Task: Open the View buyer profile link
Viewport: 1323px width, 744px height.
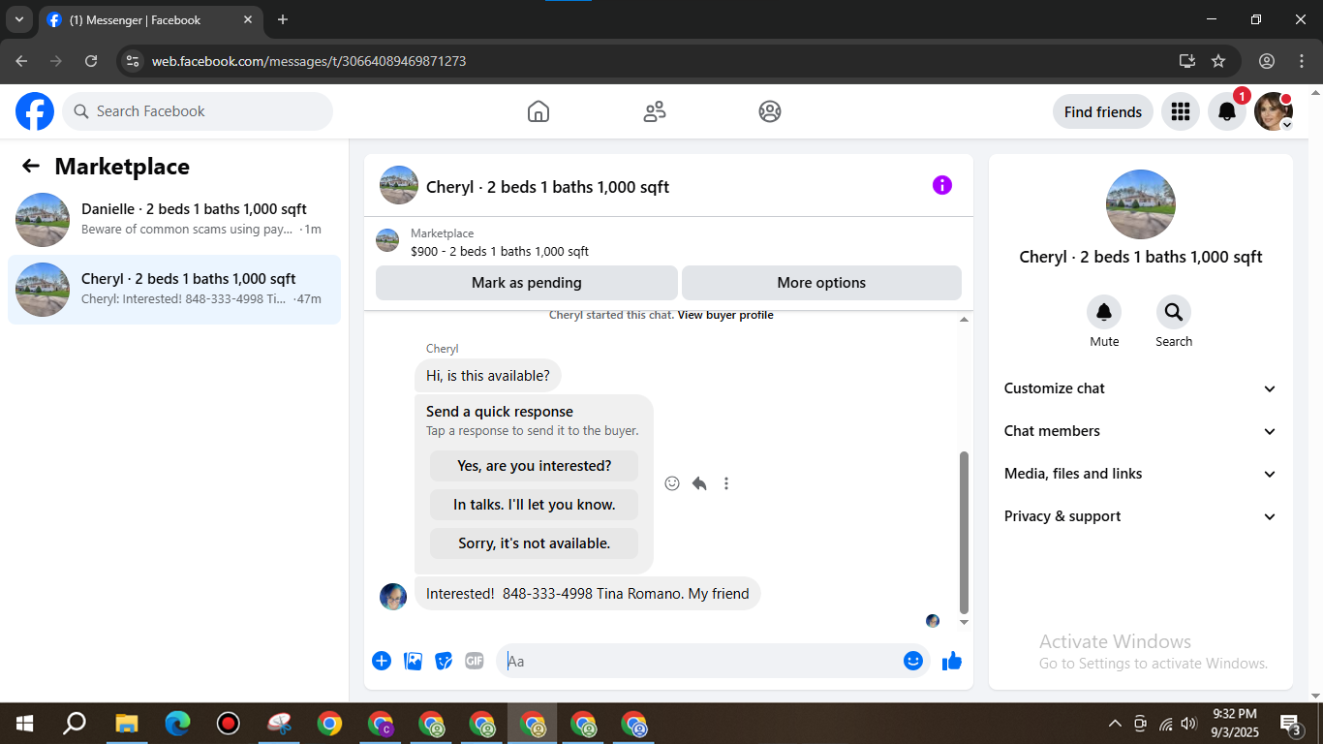Action: coord(725,315)
